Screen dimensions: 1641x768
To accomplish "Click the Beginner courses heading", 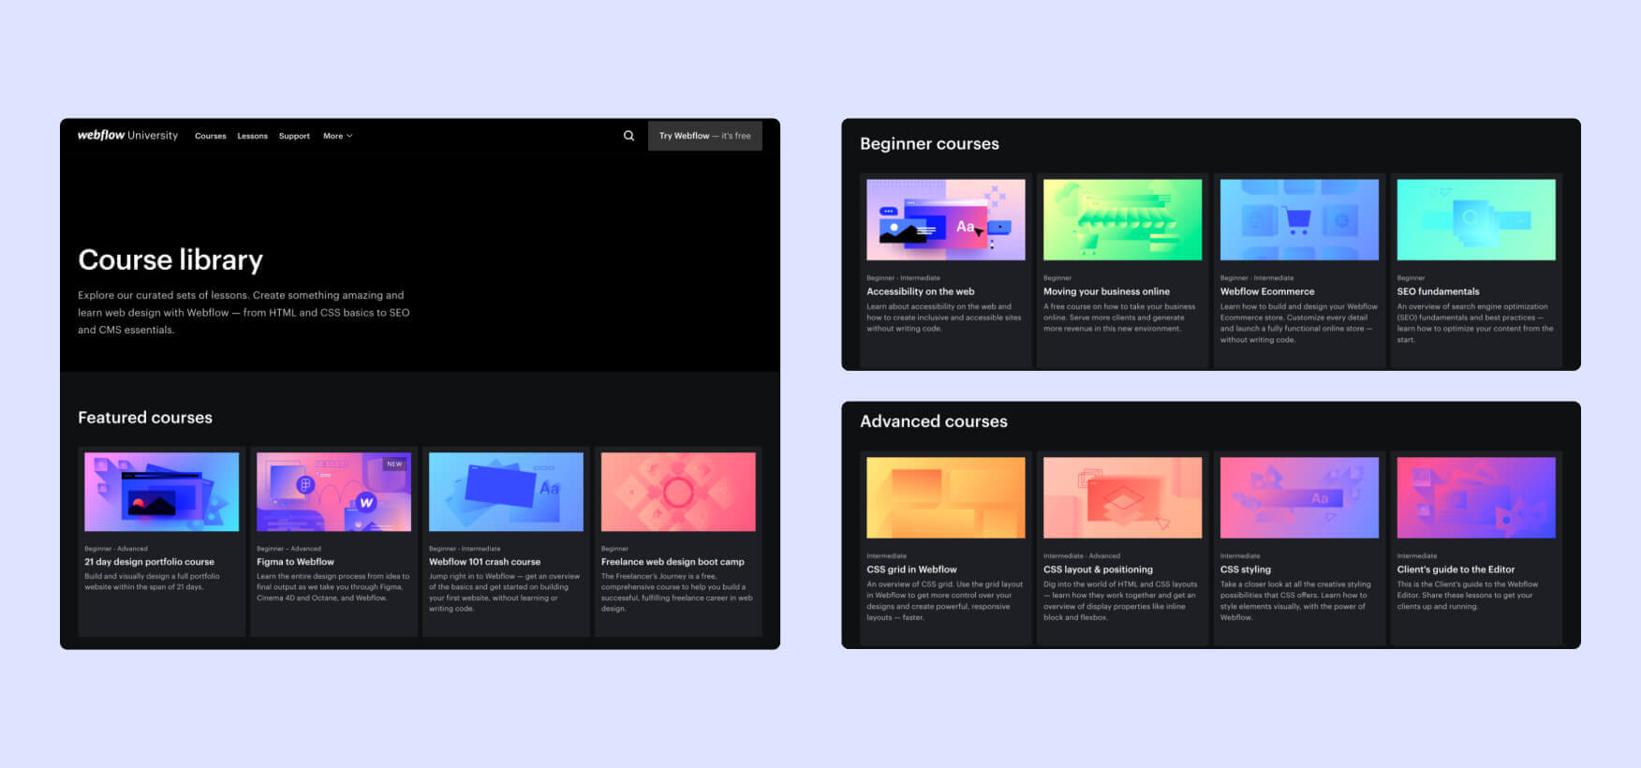I will point(929,143).
